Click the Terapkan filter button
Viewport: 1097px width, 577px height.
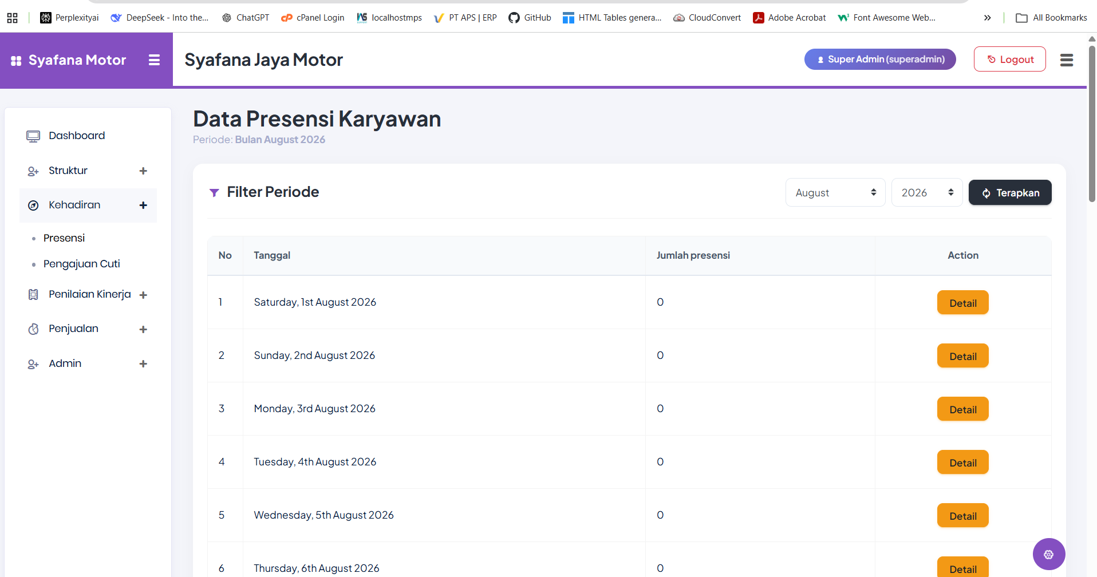point(1010,192)
